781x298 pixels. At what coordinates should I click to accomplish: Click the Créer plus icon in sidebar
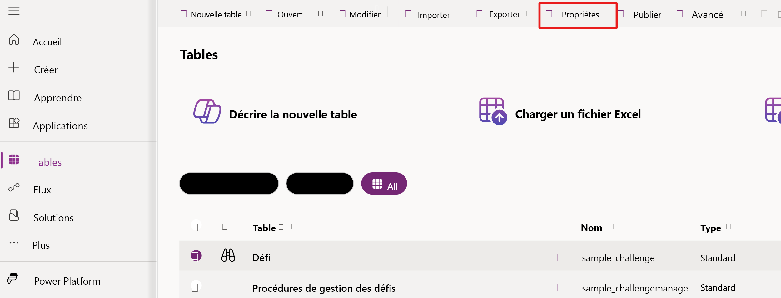14,68
